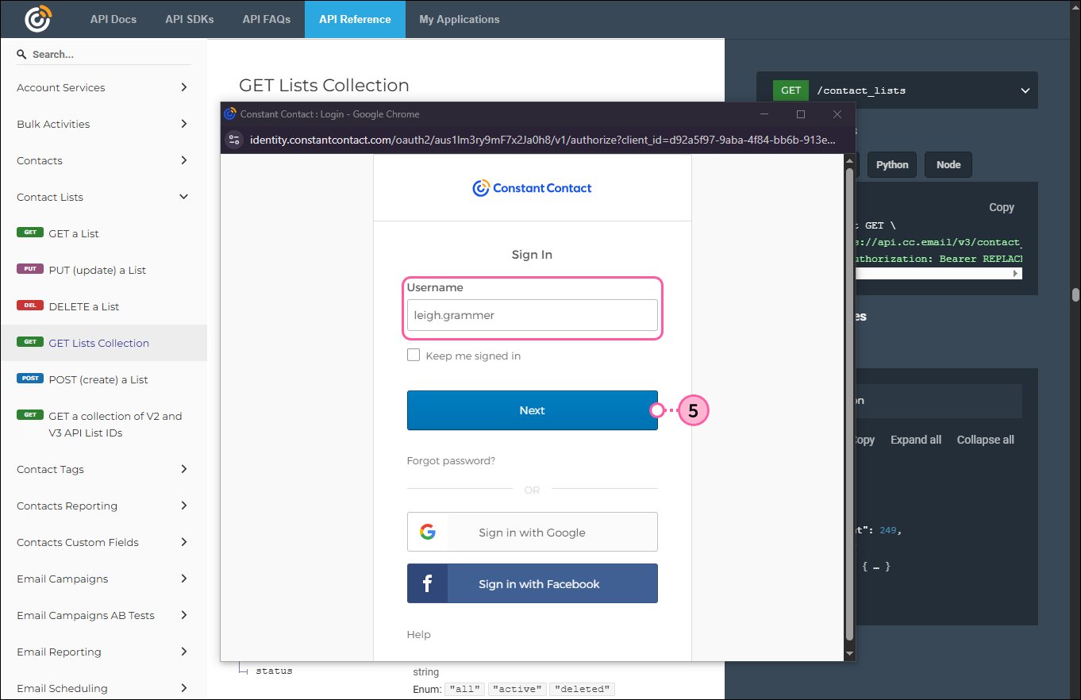Click the Constant Contact logo in top navigation
This screenshot has width=1081, height=700.
tap(37, 19)
